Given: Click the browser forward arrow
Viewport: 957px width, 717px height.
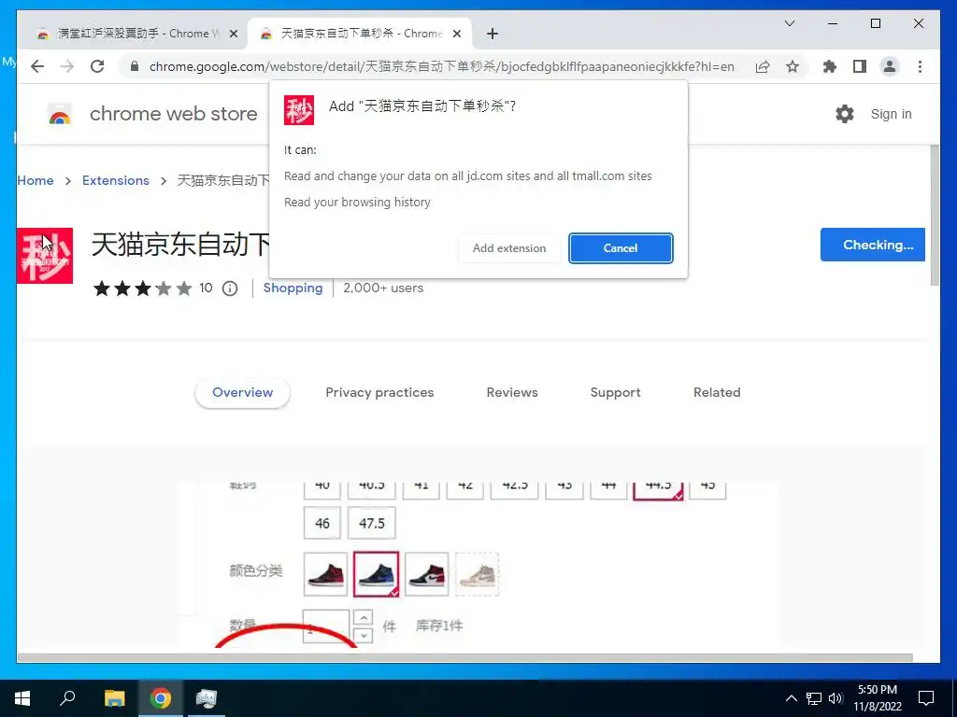Looking at the screenshot, I should pos(67,66).
